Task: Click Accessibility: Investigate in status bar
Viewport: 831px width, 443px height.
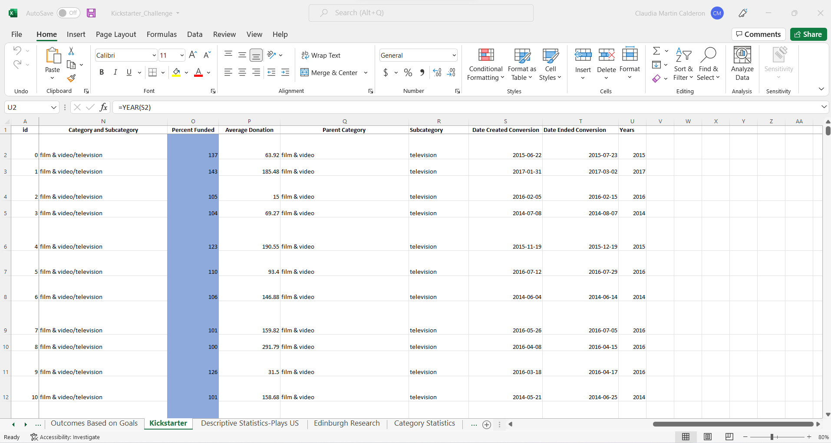Action: click(65, 437)
